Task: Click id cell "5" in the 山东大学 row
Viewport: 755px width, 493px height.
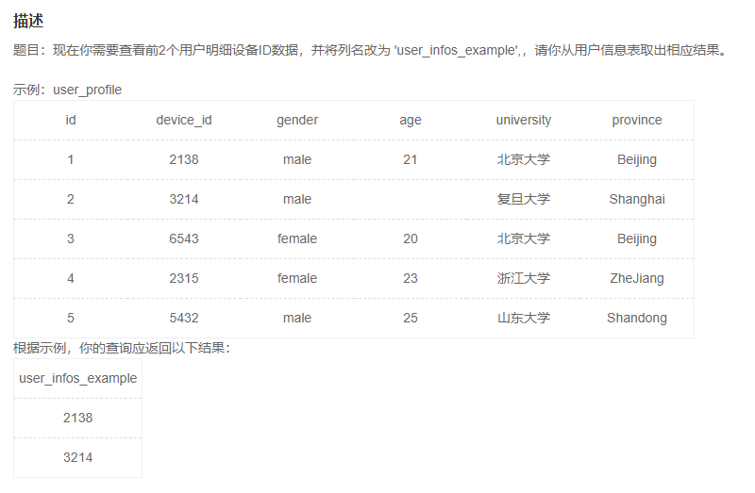Action: point(71,318)
